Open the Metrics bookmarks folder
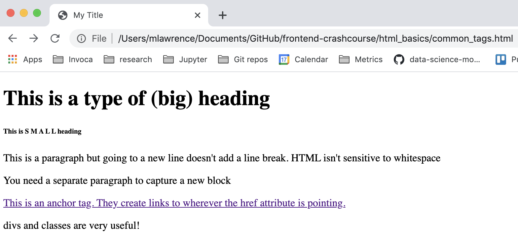 (361, 60)
